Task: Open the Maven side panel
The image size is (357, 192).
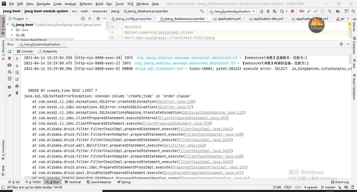Action: pos(354,25)
